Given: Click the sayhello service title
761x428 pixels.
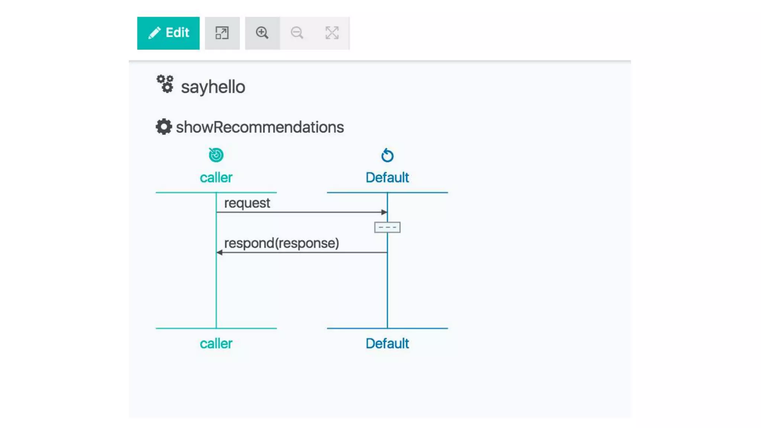Looking at the screenshot, I should (x=213, y=87).
